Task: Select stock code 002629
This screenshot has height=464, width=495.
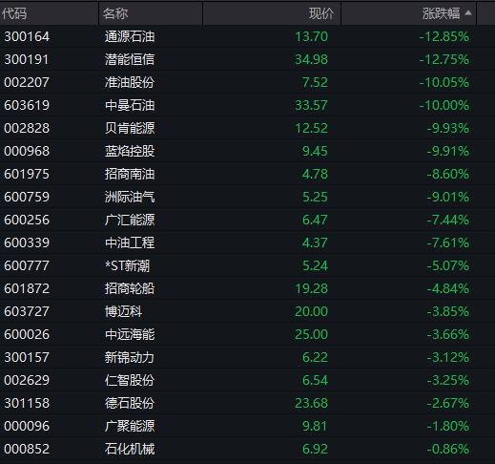Action: click(x=27, y=380)
